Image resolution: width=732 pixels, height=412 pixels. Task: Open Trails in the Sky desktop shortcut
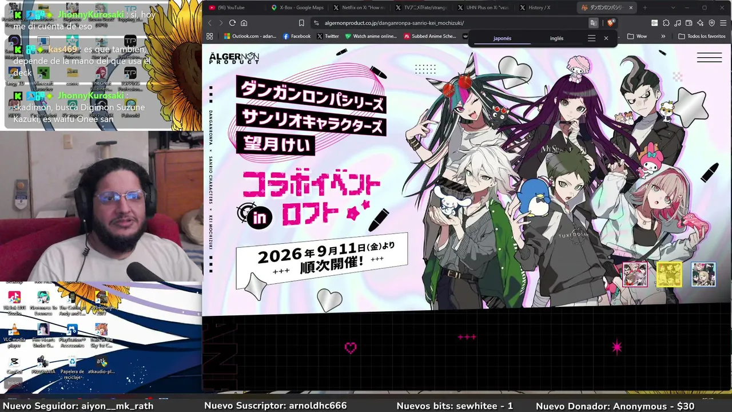click(101, 335)
